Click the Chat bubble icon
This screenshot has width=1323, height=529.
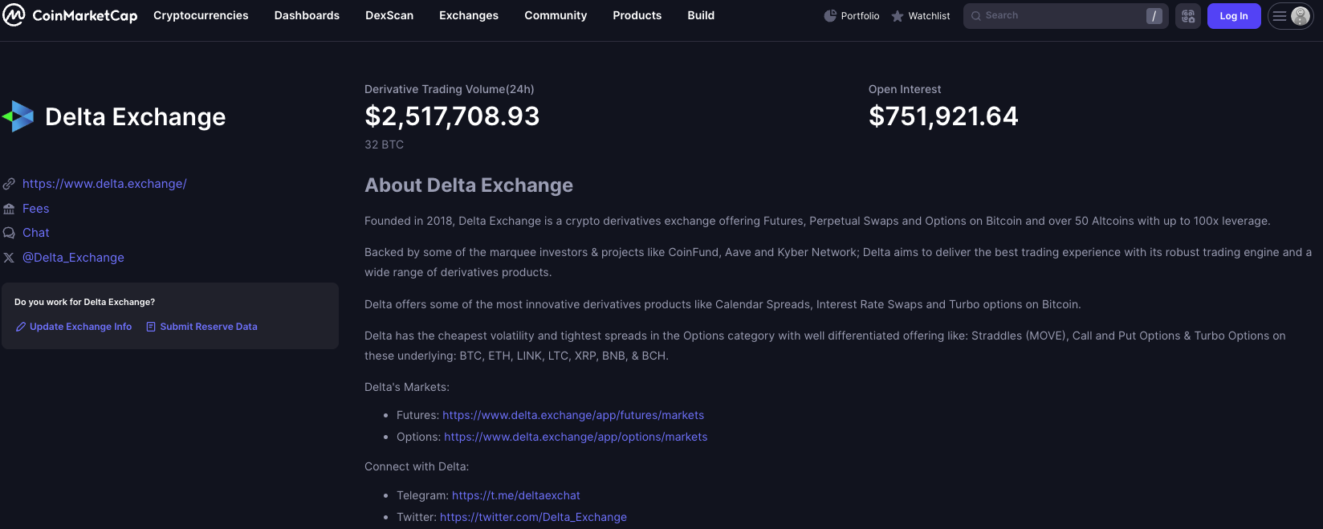tap(9, 233)
